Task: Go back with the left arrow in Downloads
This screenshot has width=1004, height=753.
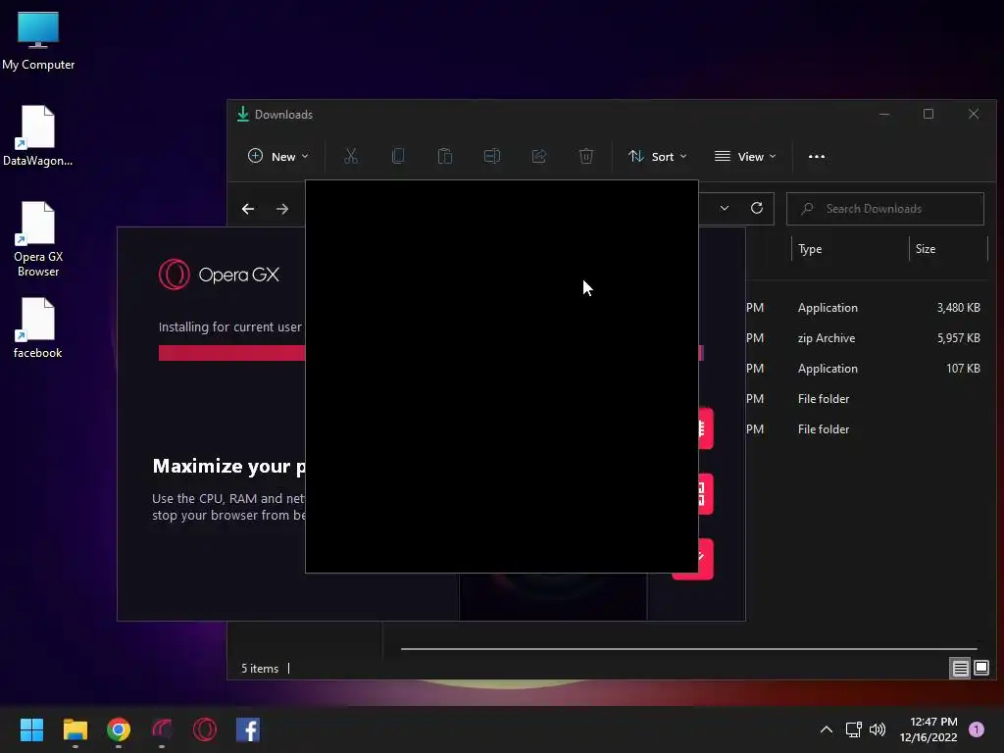Action: 248,209
